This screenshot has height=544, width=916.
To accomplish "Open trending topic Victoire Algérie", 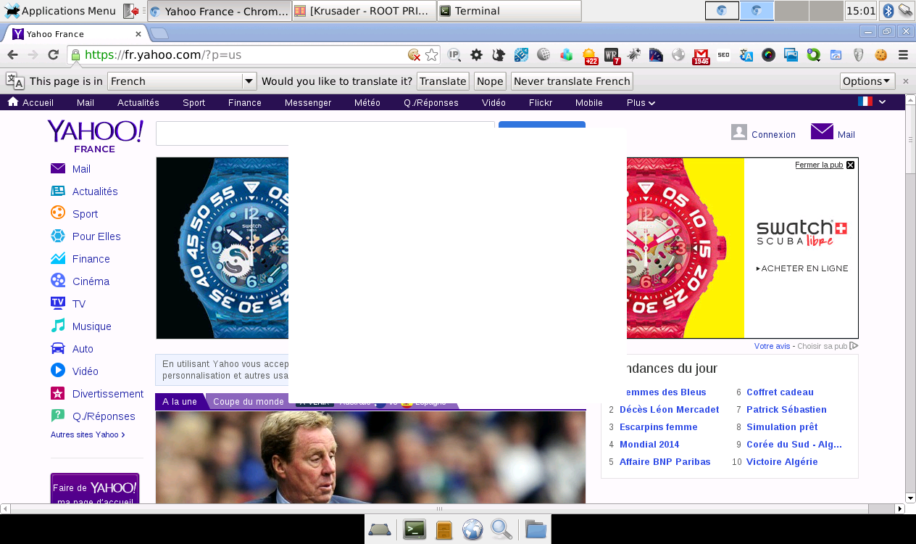I will 782,462.
